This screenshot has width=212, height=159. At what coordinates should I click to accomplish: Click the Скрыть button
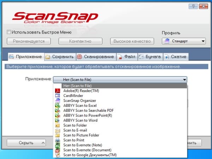click(x=26, y=143)
